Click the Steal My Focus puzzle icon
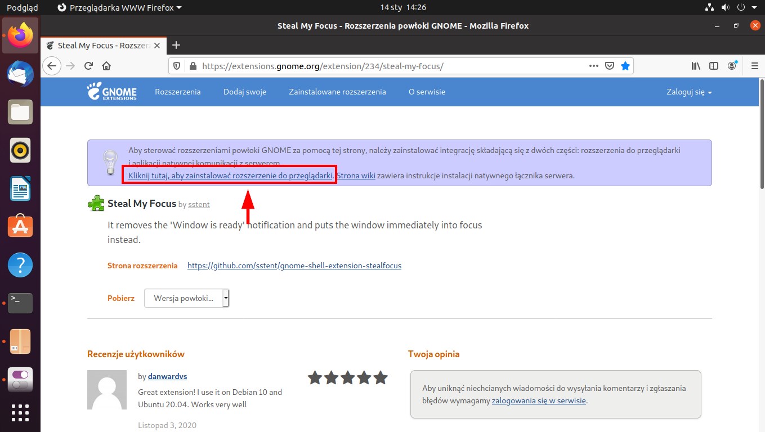765x432 pixels. click(96, 204)
